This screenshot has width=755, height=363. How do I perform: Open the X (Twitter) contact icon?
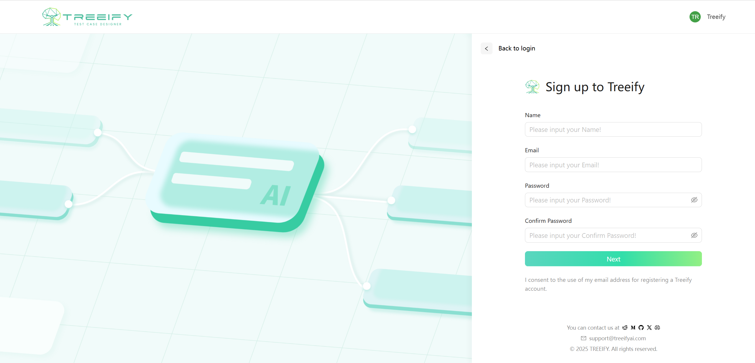coord(649,328)
